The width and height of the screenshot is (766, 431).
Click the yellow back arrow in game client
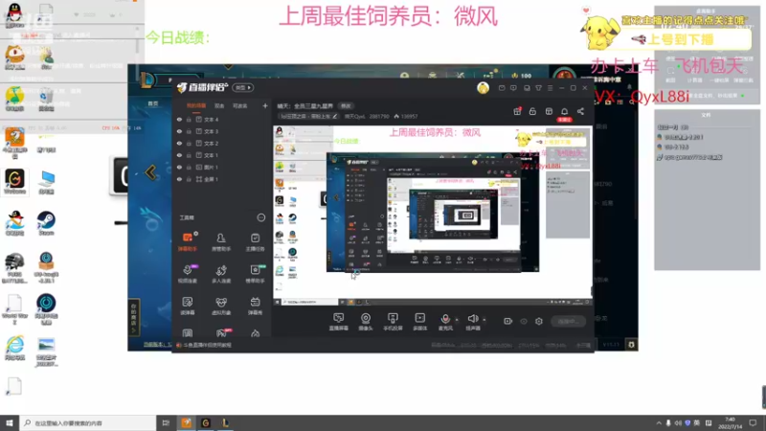pos(150,172)
